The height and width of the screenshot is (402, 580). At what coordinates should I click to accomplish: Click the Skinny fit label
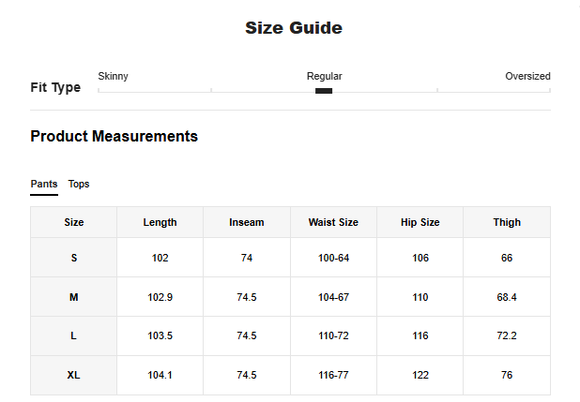coord(114,76)
